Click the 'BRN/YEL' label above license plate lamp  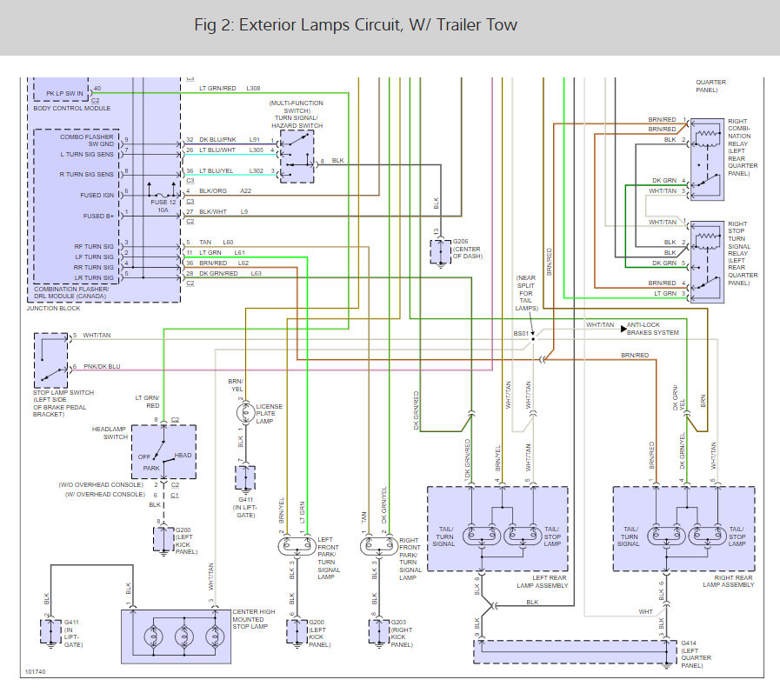[236, 385]
